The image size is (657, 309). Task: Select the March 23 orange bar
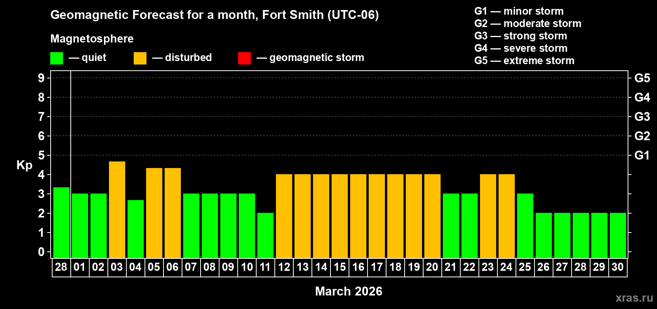(x=488, y=216)
